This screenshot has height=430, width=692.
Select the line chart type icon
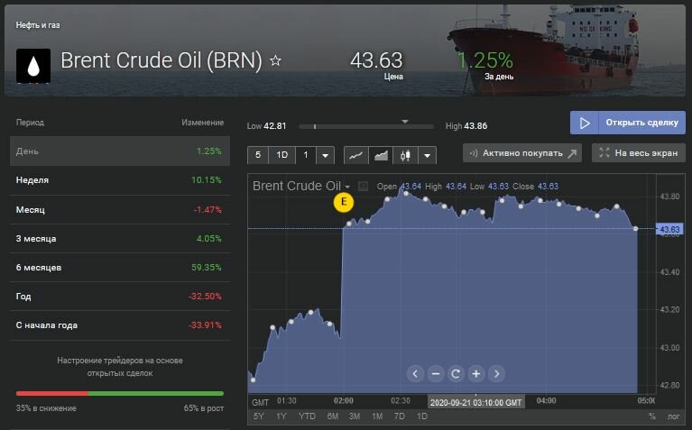(356, 155)
